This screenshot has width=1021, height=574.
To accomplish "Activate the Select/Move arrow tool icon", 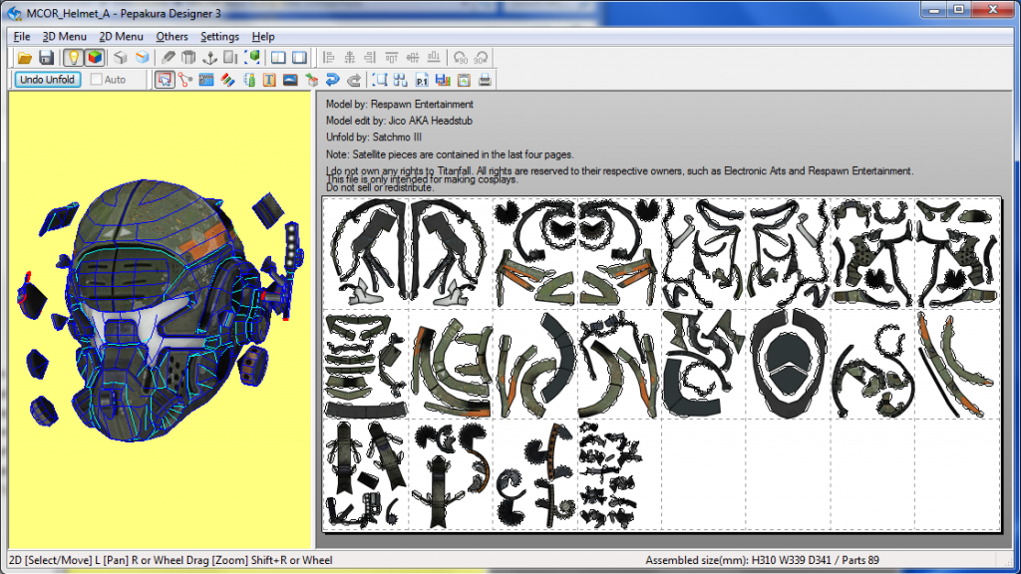I will [165, 80].
